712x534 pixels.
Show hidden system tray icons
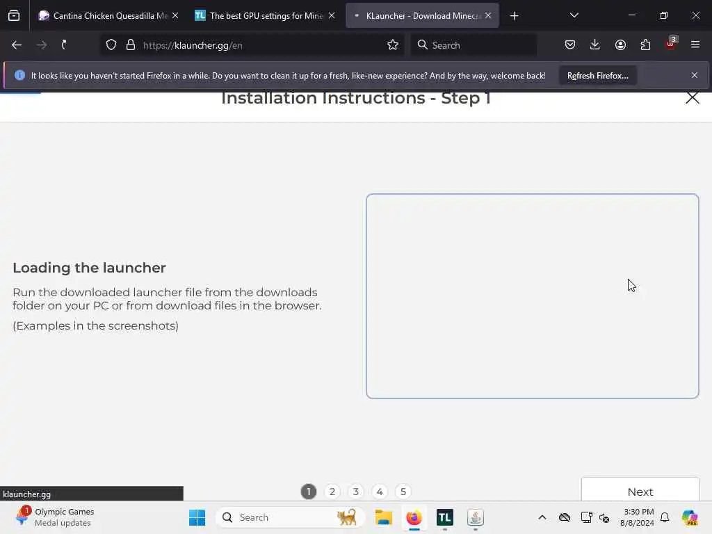tap(542, 517)
